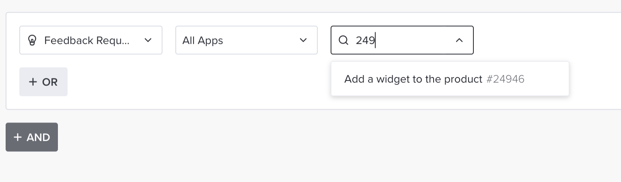
Task: Focus the search field containing 249
Action: [402, 40]
